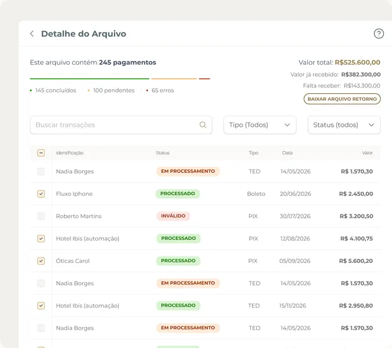Screen dimensions: 392x348
Task: Click the value R$ 5.600,20
Action: (356, 261)
